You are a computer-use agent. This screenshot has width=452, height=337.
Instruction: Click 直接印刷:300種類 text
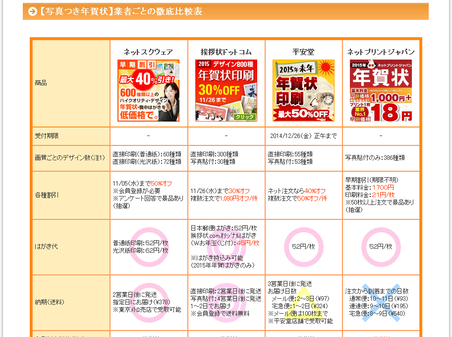214,154
